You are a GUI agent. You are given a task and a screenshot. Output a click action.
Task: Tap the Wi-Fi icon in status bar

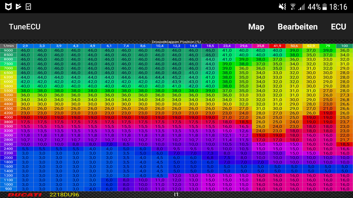(x=293, y=7)
